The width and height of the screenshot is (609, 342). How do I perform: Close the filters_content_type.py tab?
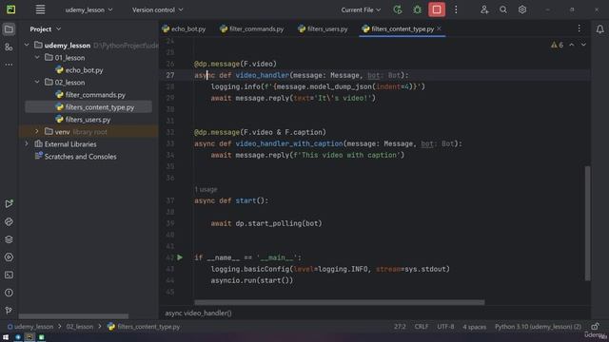(439, 28)
